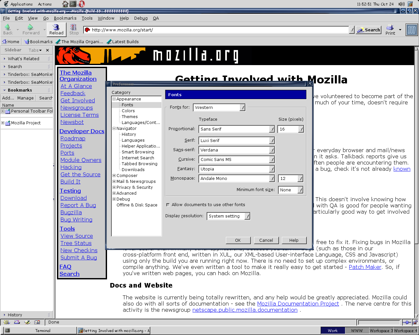This screenshot has height=335, width=419.
Task: Open the proportional font size 16 dropdown
Action: (291, 129)
